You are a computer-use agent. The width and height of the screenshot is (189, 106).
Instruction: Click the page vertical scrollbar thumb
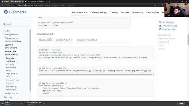point(188,39)
